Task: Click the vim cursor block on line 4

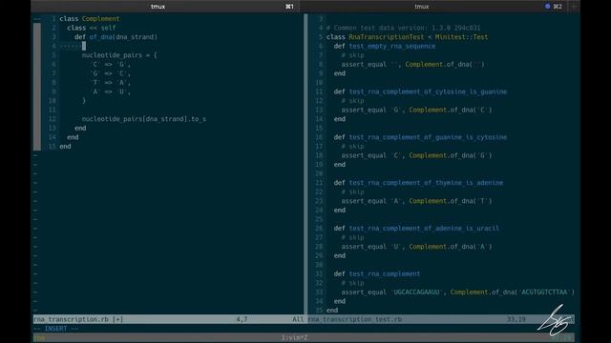Action: [84, 47]
